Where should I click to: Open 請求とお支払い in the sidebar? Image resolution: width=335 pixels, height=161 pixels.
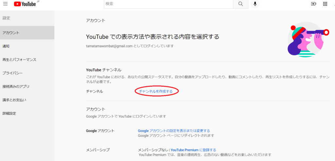(27, 100)
